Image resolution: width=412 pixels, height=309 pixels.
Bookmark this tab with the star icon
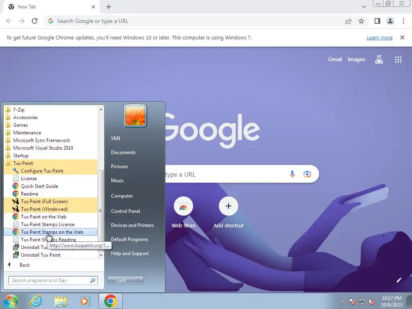(361, 21)
